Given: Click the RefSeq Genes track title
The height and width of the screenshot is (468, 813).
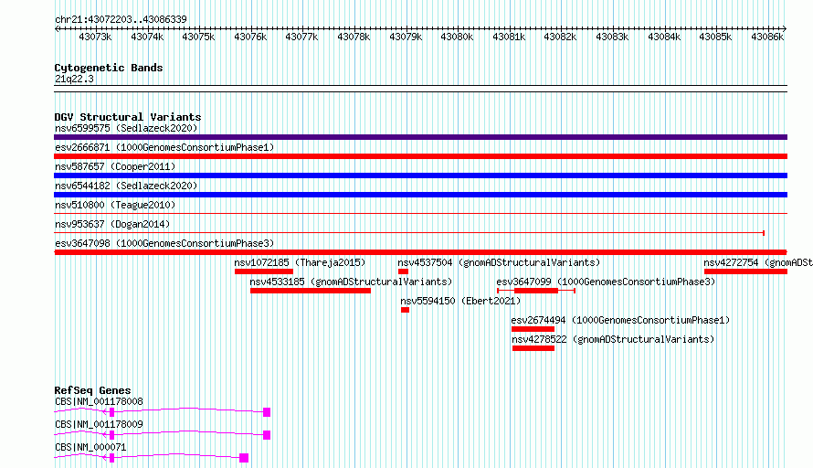Looking at the screenshot, I should (93, 390).
